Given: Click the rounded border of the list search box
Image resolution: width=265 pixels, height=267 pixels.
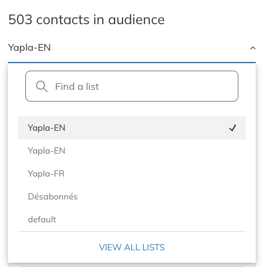Looking at the screenshot, I should (132, 71).
